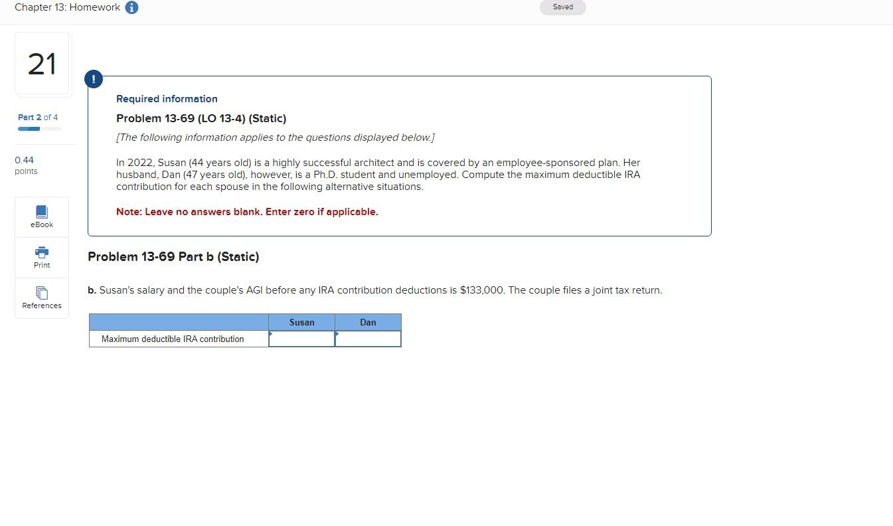
Task: Click the printer icon to print the problem
Action: tap(41, 252)
